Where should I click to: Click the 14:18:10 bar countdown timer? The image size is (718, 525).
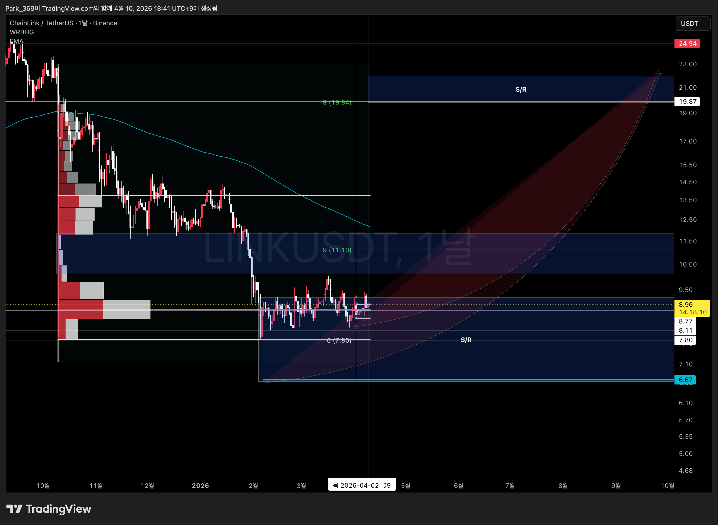pyautogui.click(x=692, y=312)
